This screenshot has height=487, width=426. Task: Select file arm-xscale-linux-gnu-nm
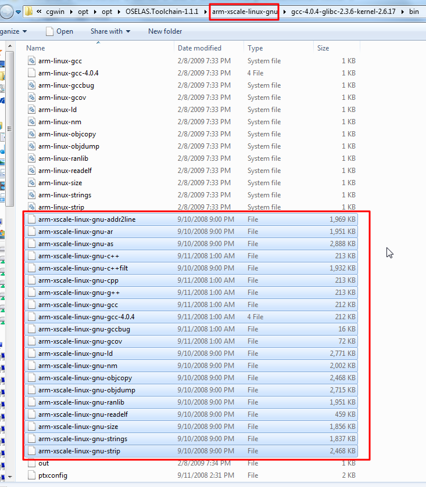[191, 366]
